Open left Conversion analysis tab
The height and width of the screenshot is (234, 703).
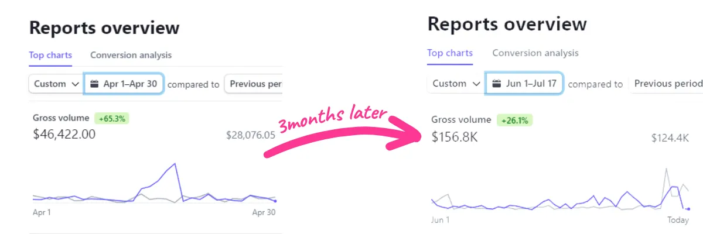[131, 55]
